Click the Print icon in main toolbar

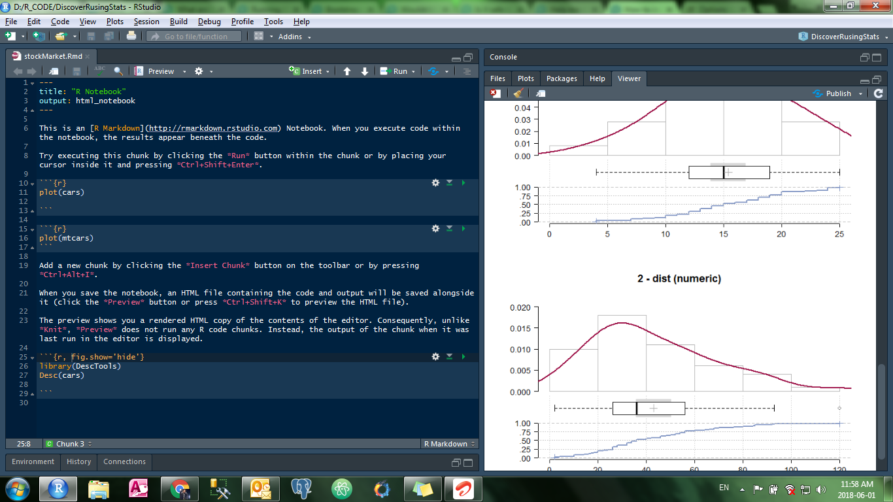pos(131,36)
